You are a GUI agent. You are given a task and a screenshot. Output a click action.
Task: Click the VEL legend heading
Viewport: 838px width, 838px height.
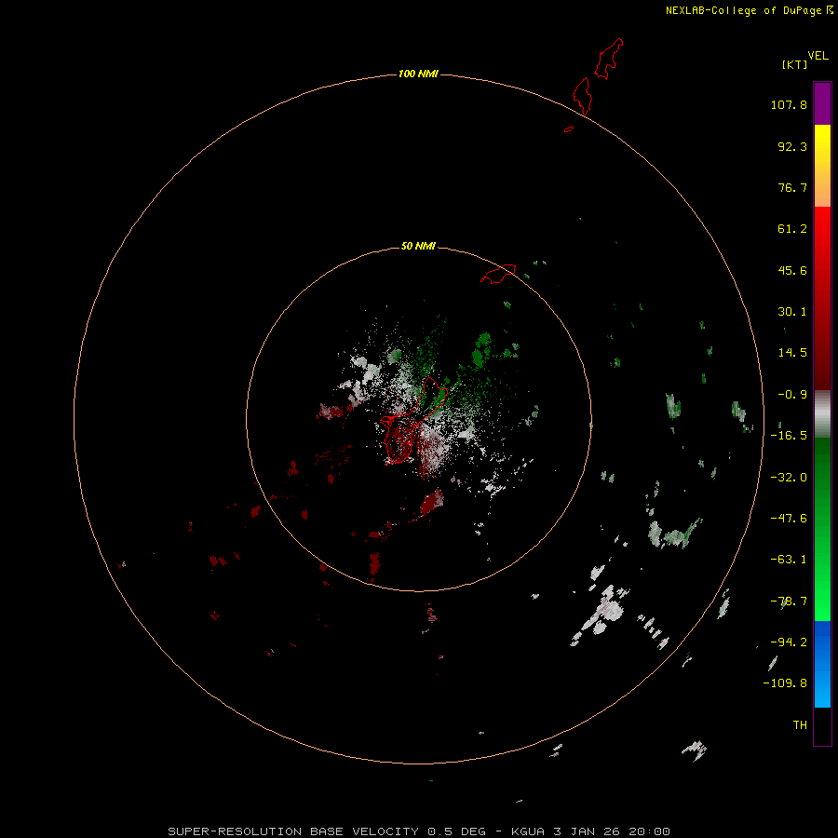click(818, 56)
